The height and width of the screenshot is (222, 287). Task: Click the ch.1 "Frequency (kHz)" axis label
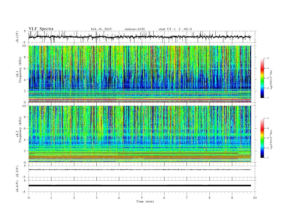[20, 69]
